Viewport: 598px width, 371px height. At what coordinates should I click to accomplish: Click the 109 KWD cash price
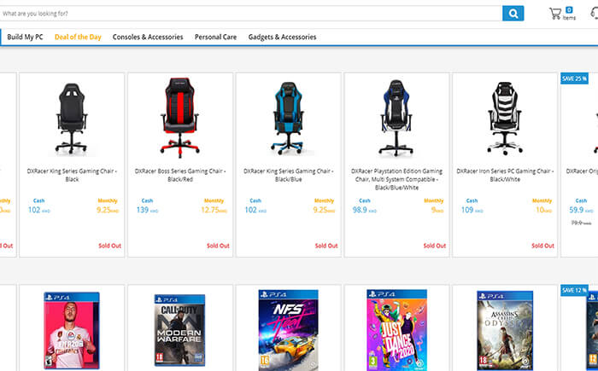tap(472, 210)
